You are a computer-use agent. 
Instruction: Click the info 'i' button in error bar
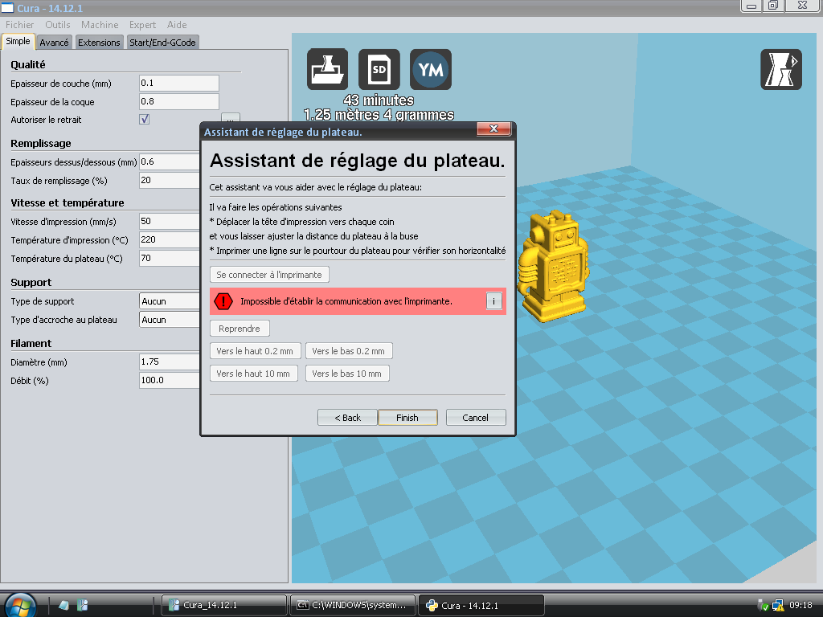click(x=494, y=301)
